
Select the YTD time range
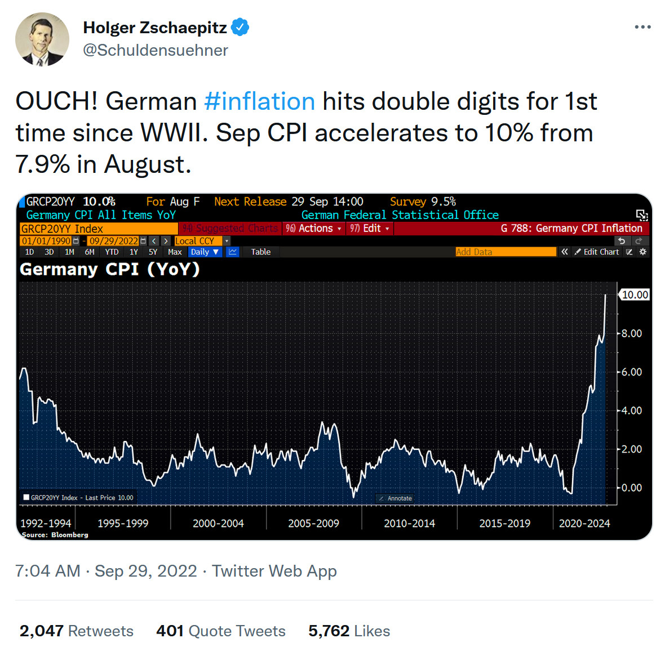112,252
